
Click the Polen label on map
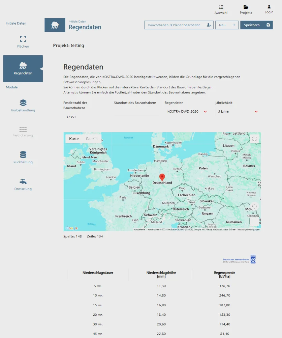pyautogui.click(x=203, y=168)
